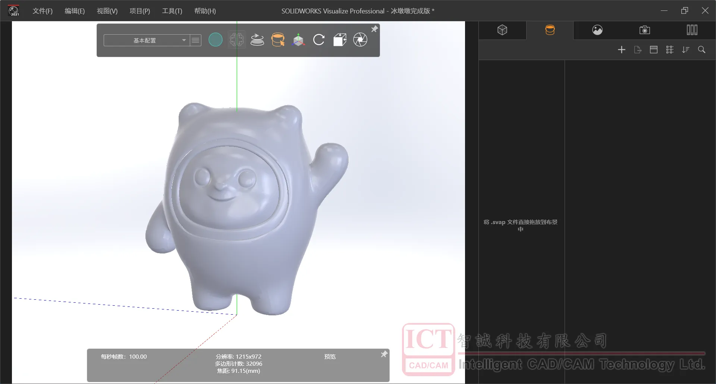Open the configuration list button beside 基本配置
Screen dimensions: 716x384
coord(195,40)
